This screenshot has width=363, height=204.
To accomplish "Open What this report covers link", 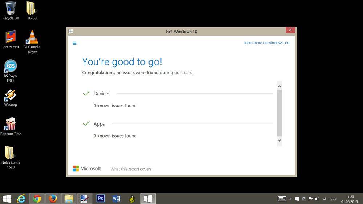I will tap(131, 169).
